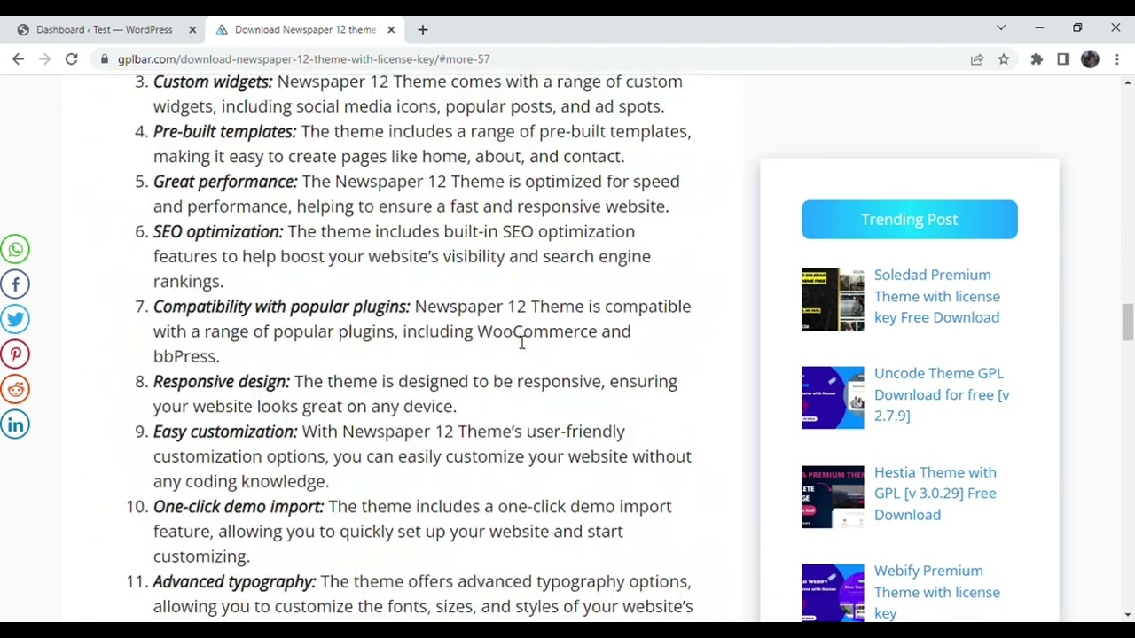The image size is (1135, 638).
Task: Open a new browser tab
Action: pyautogui.click(x=423, y=30)
